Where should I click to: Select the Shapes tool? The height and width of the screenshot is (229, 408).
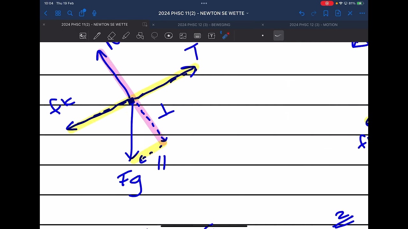140,36
